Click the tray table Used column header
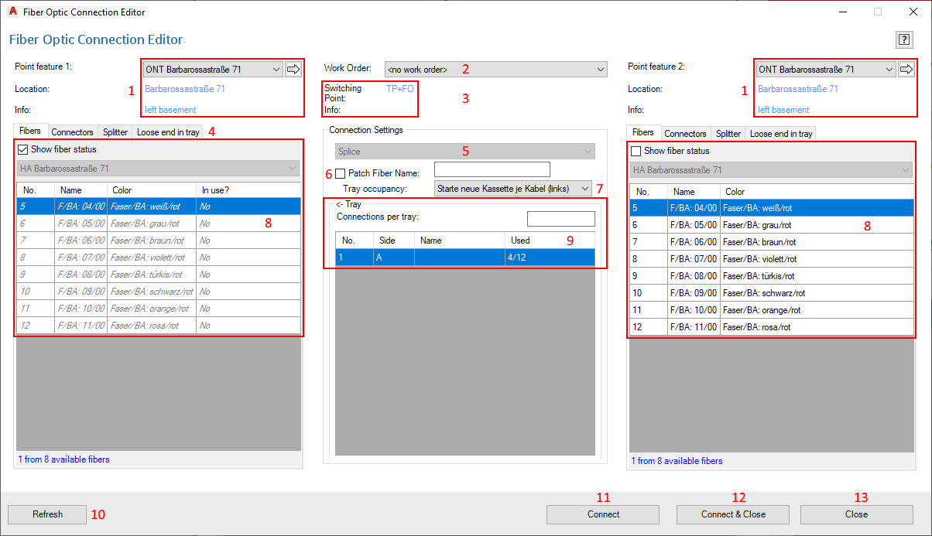 tap(550, 241)
